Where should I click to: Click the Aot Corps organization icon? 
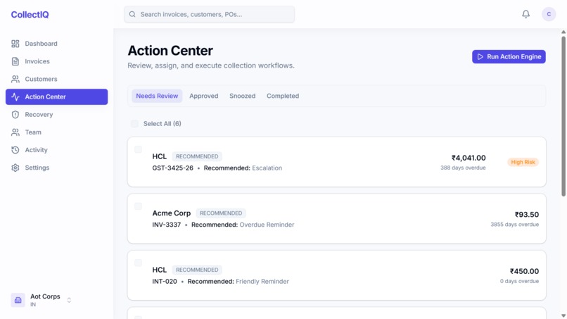click(x=18, y=300)
